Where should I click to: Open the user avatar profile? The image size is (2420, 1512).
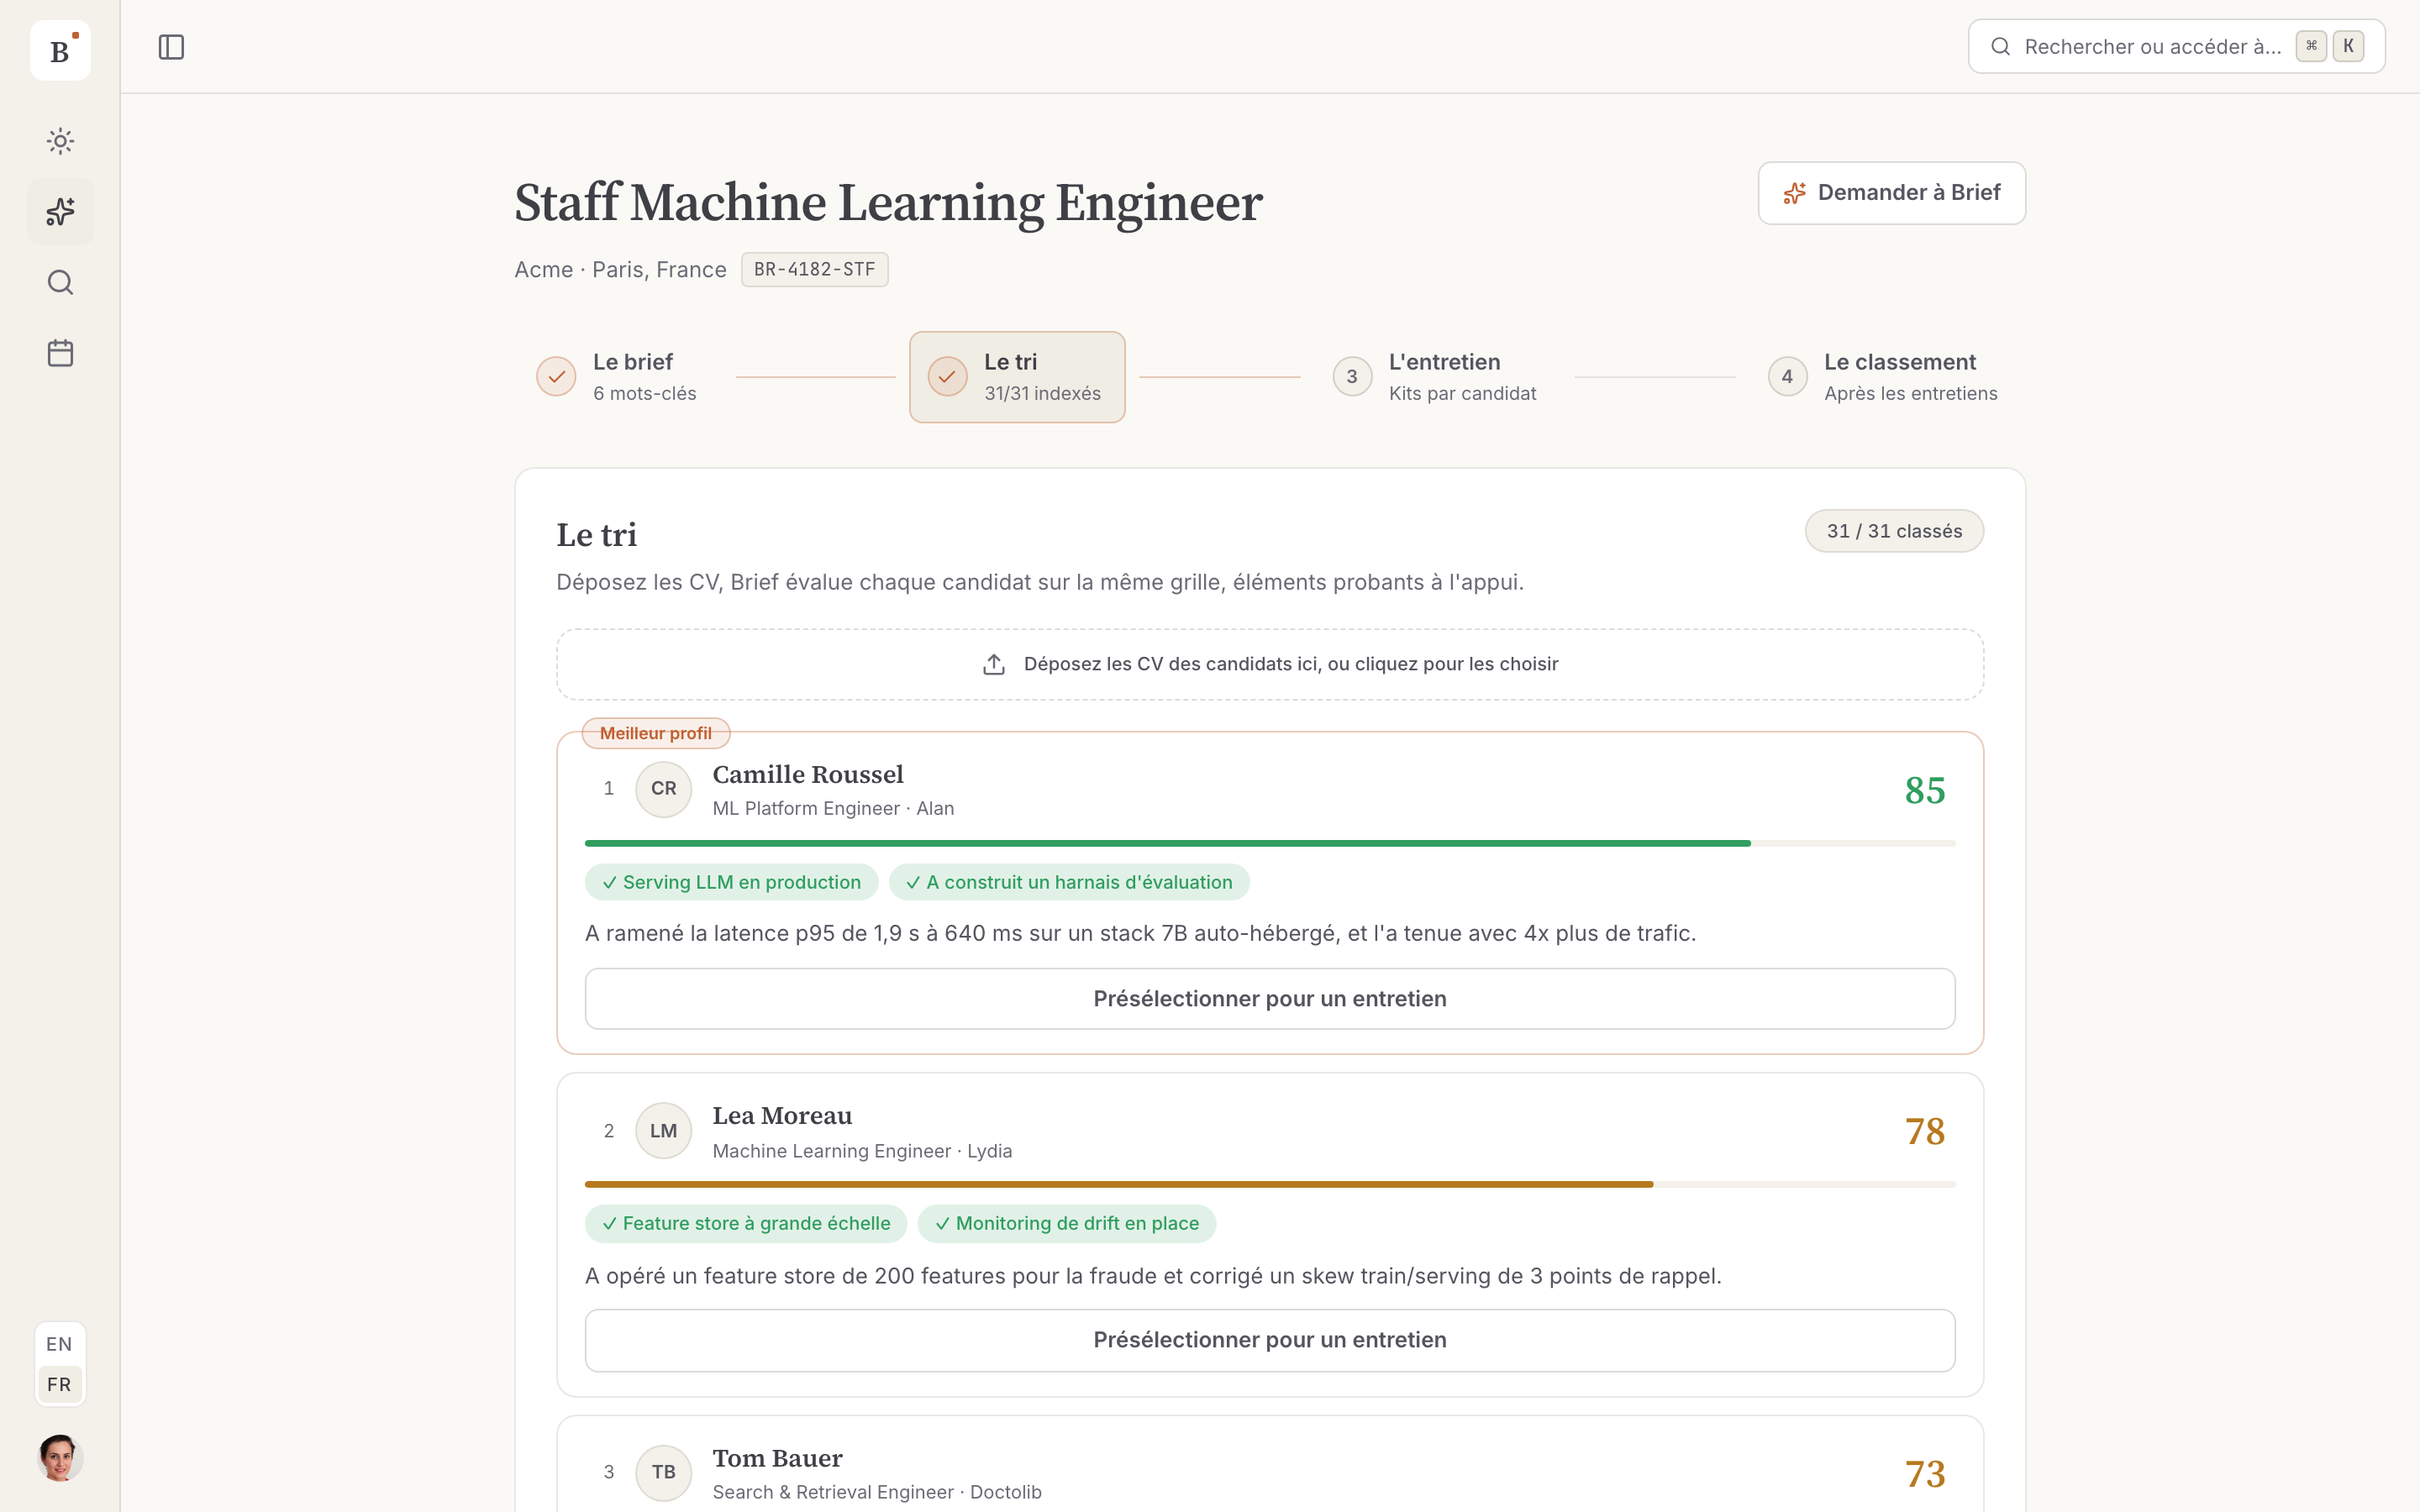60,1458
